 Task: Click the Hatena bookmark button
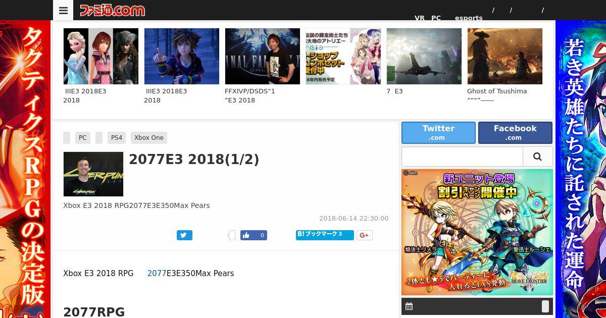(x=325, y=235)
